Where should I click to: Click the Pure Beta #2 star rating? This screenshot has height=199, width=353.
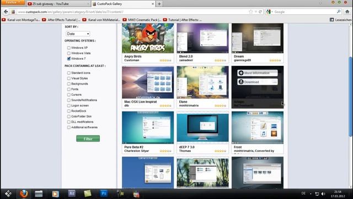point(165,151)
